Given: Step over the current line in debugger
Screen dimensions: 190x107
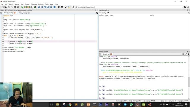Looking at the screenshot, I should tap(42, 7).
